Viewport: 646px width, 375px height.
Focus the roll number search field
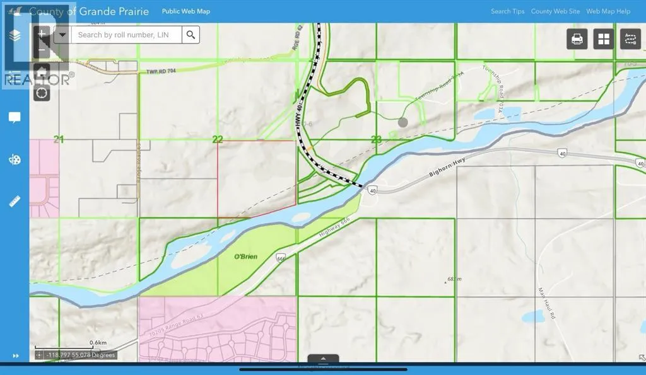126,35
